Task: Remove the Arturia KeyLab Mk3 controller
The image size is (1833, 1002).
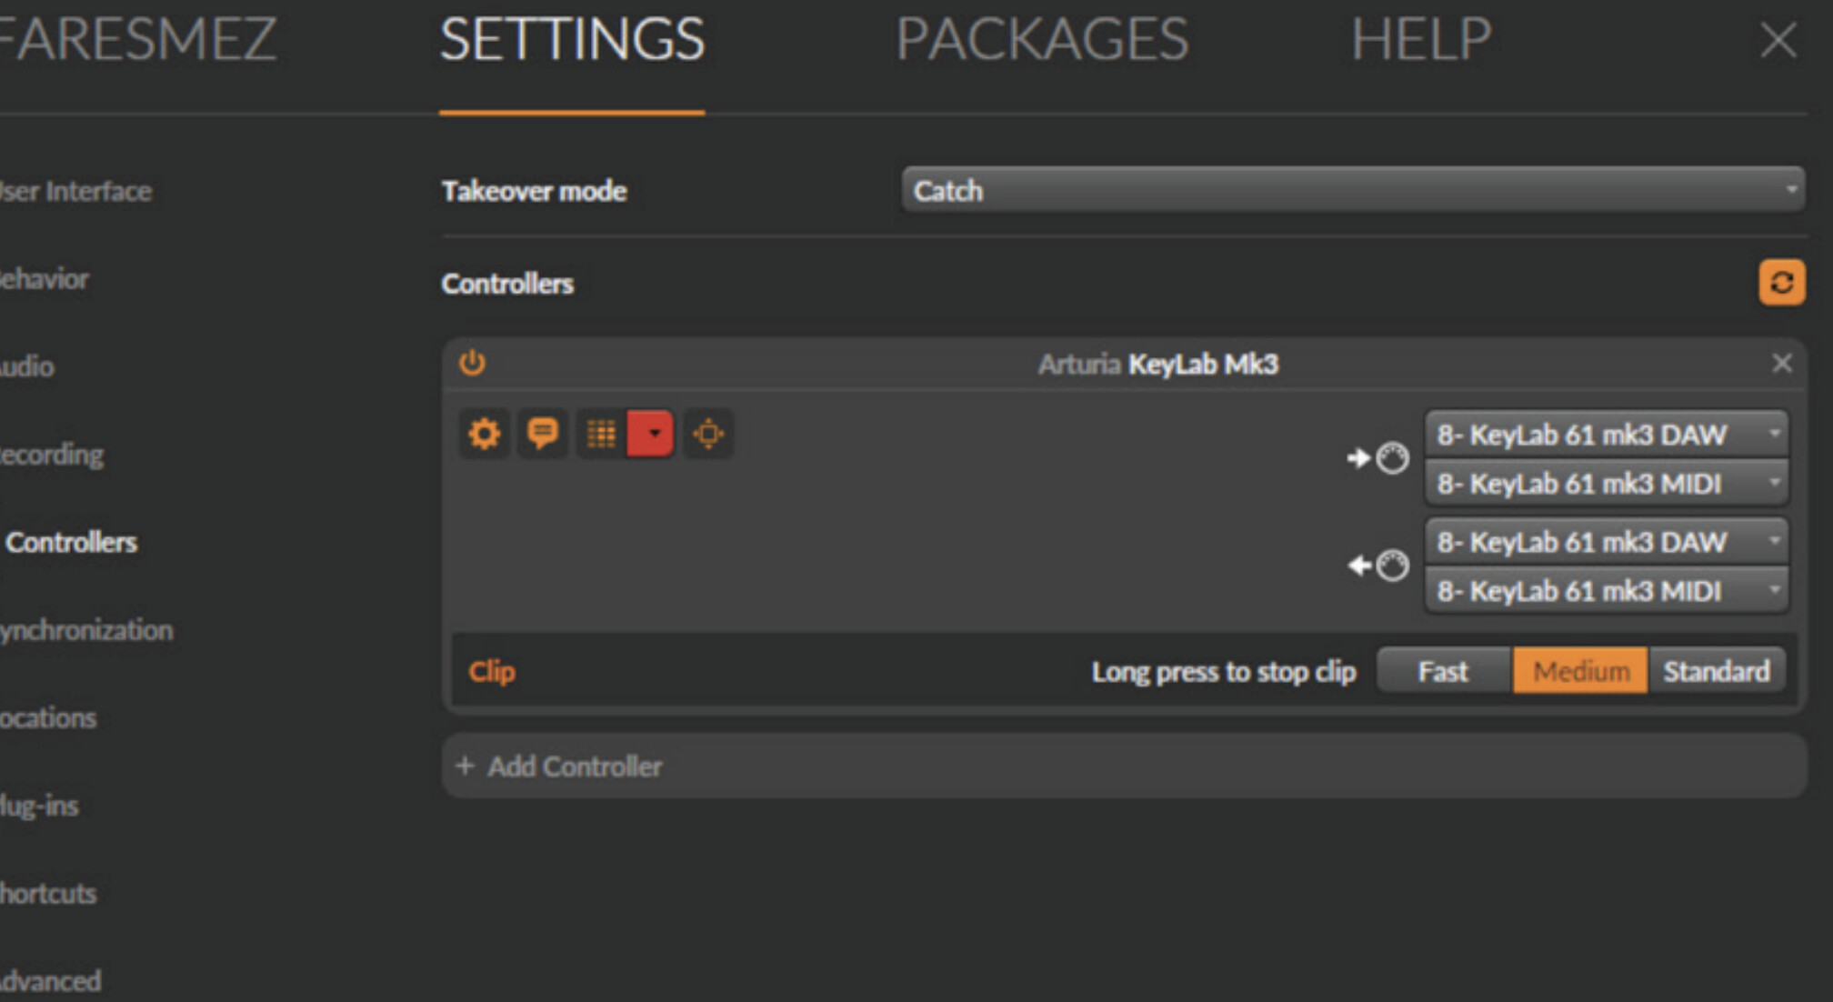Action: (1781, 364)
